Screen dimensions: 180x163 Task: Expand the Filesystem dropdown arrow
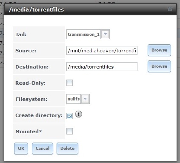(85, 99)
